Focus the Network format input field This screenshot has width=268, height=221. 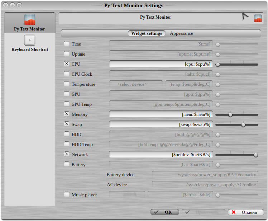coord(161,155)
